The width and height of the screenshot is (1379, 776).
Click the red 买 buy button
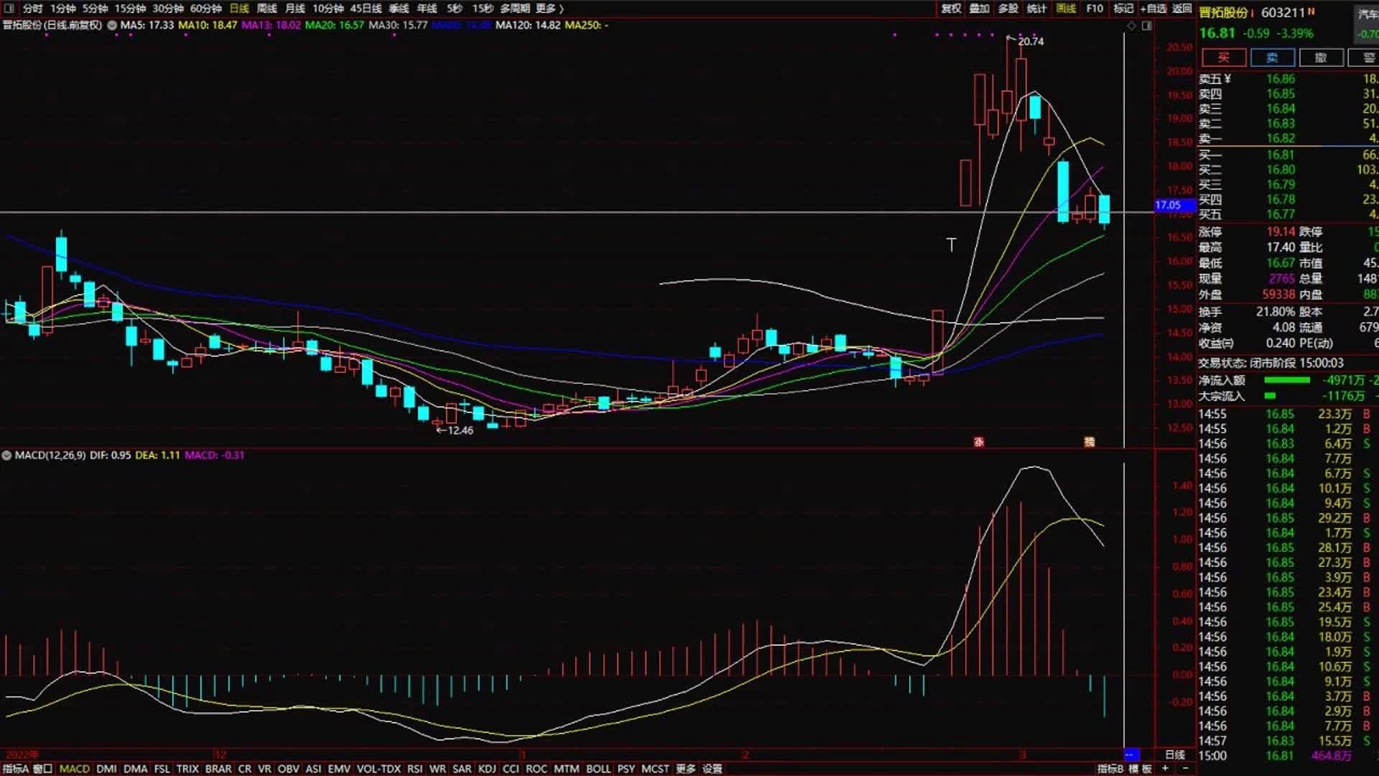[x=1224, y=57]
